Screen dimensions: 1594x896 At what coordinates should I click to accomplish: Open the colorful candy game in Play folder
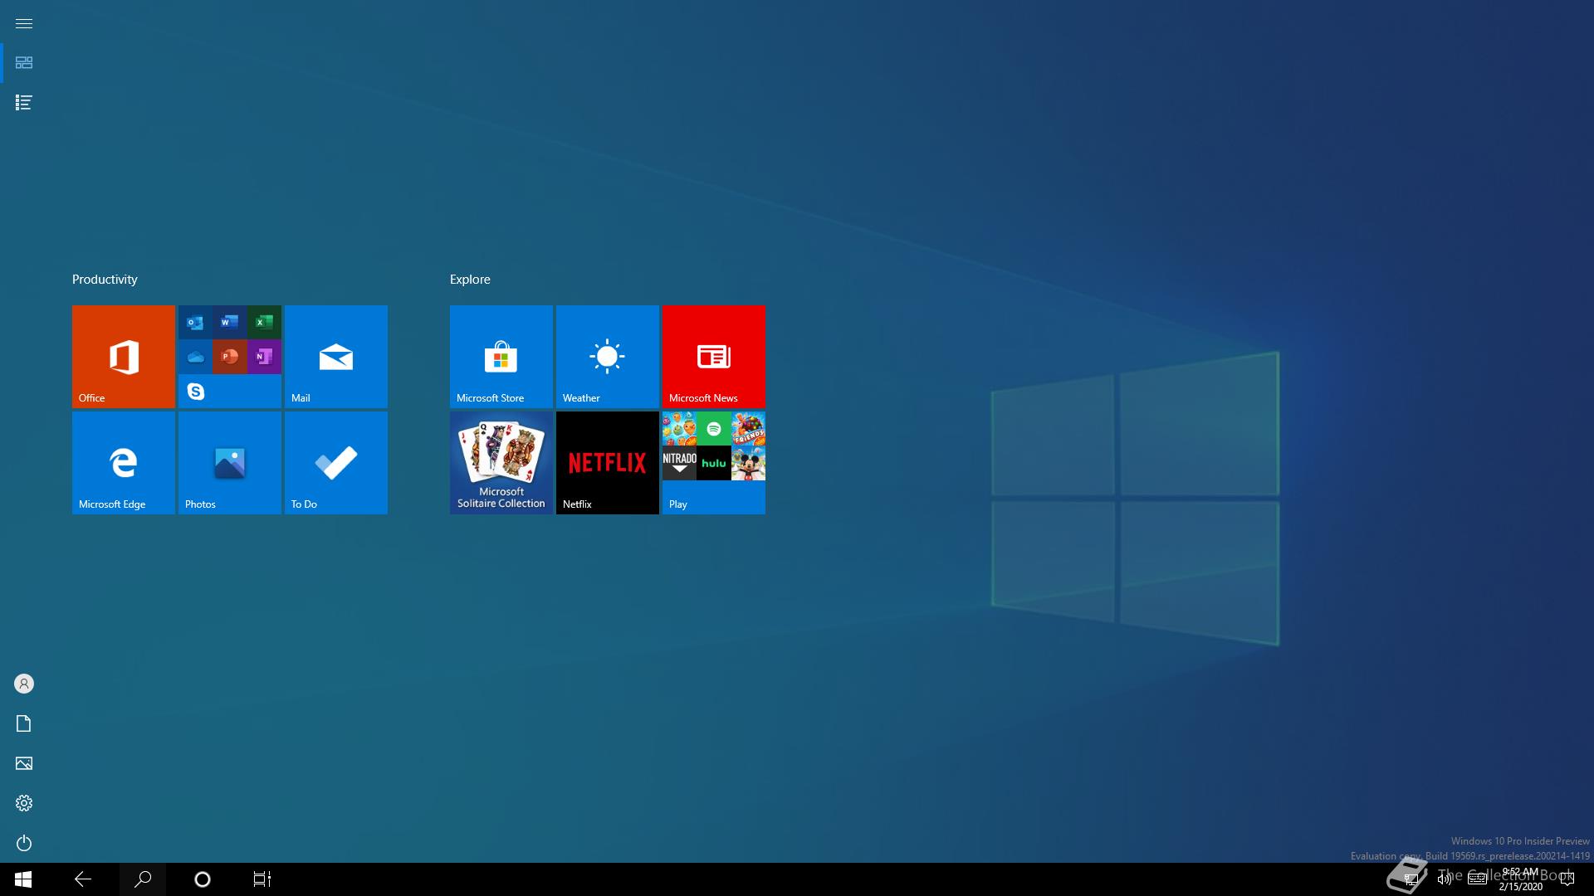[x=679, y=429]
